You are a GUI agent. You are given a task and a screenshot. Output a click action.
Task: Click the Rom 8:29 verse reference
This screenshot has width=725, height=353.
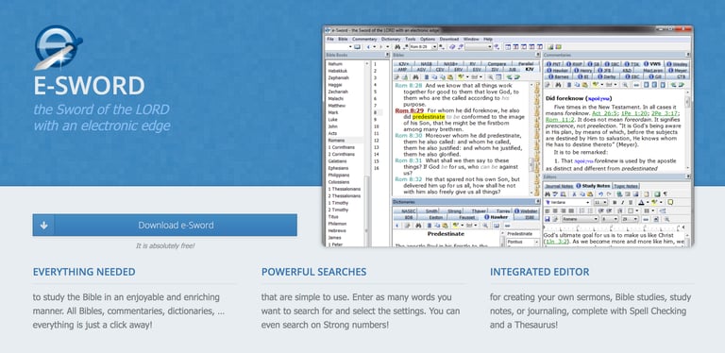409,110
